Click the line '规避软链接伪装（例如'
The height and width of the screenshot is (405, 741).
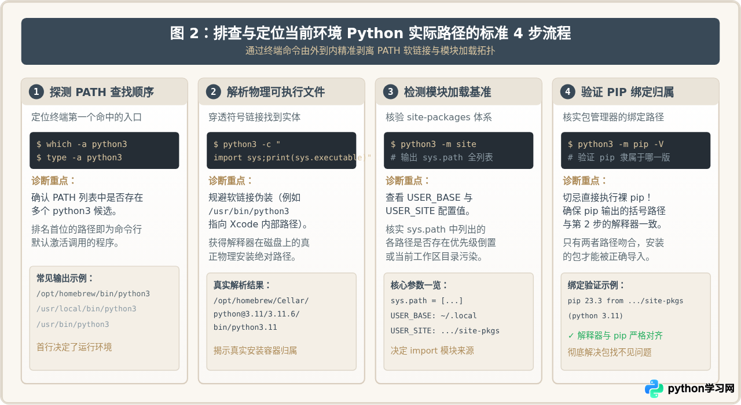pyautogui.click(x=255, y=197)
